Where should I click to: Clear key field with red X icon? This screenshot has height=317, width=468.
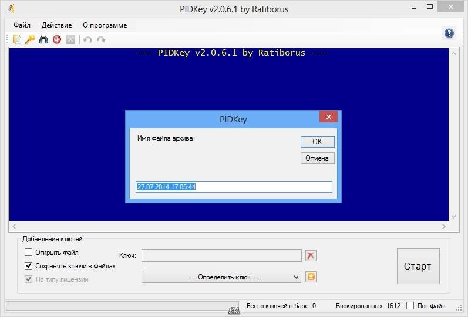coord(311,255)
